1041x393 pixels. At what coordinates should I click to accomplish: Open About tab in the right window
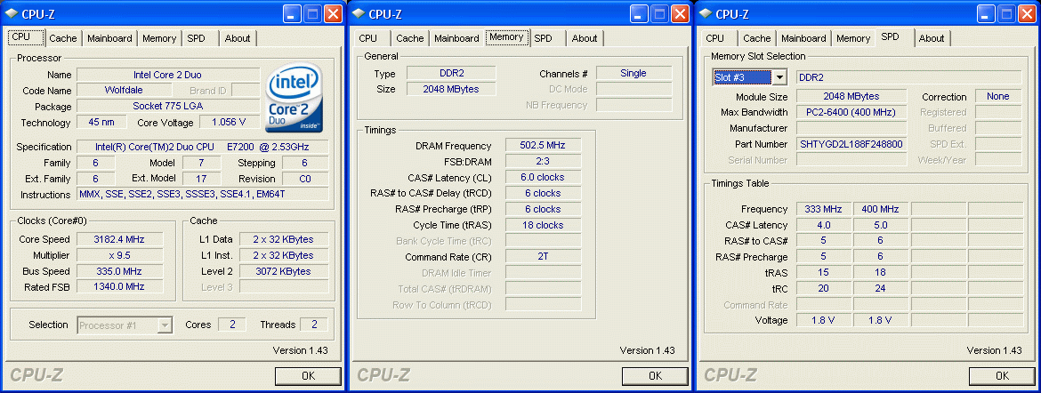click(932, 38)
